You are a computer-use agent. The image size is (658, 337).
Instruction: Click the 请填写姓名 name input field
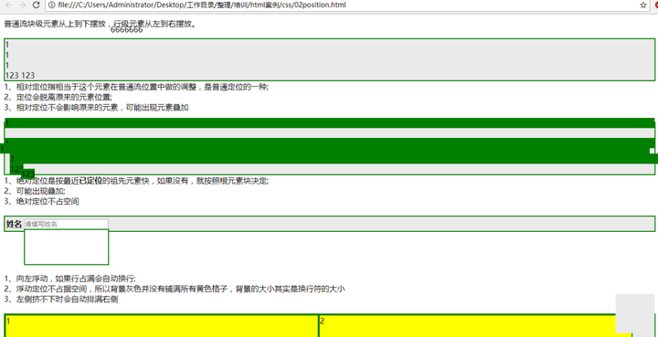click(67, 225)
